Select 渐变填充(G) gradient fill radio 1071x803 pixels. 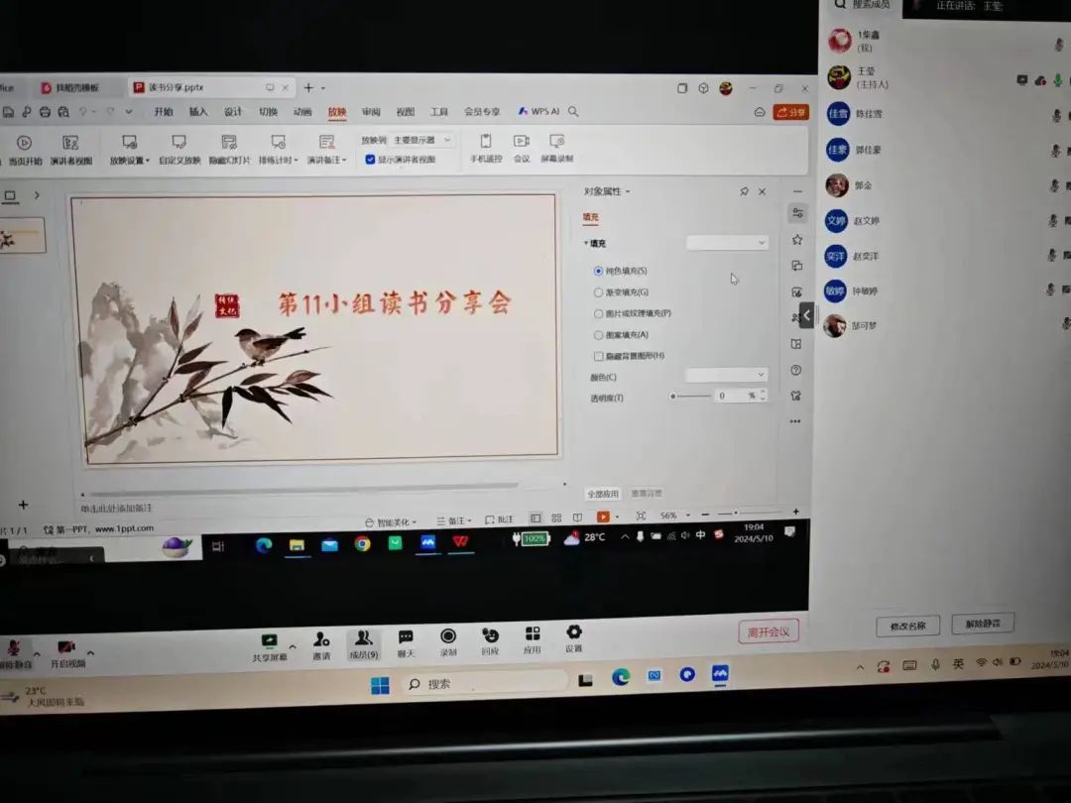pyautogui.click(x=598, y=292)
